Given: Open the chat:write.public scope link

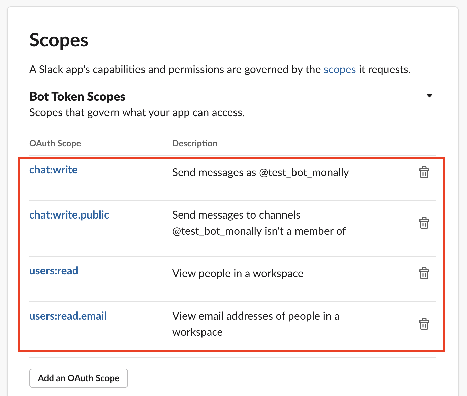Looking at the screenshot, I should point(69,215).
